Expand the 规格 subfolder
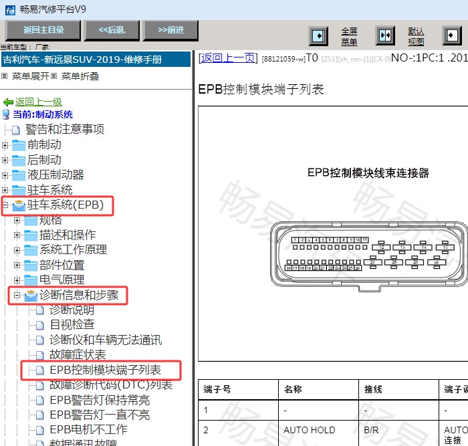 pos(17,220)
